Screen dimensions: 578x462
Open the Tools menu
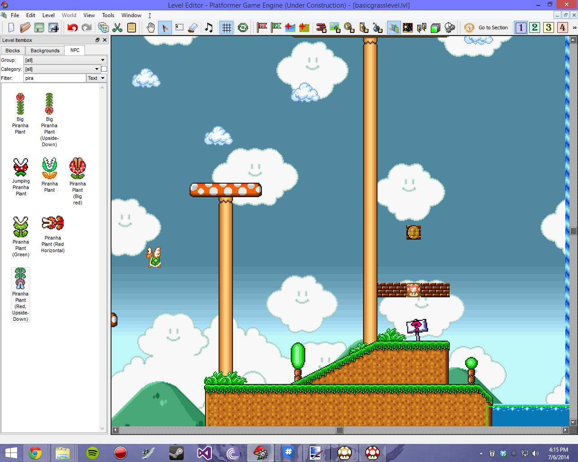(x=108, y=15)
